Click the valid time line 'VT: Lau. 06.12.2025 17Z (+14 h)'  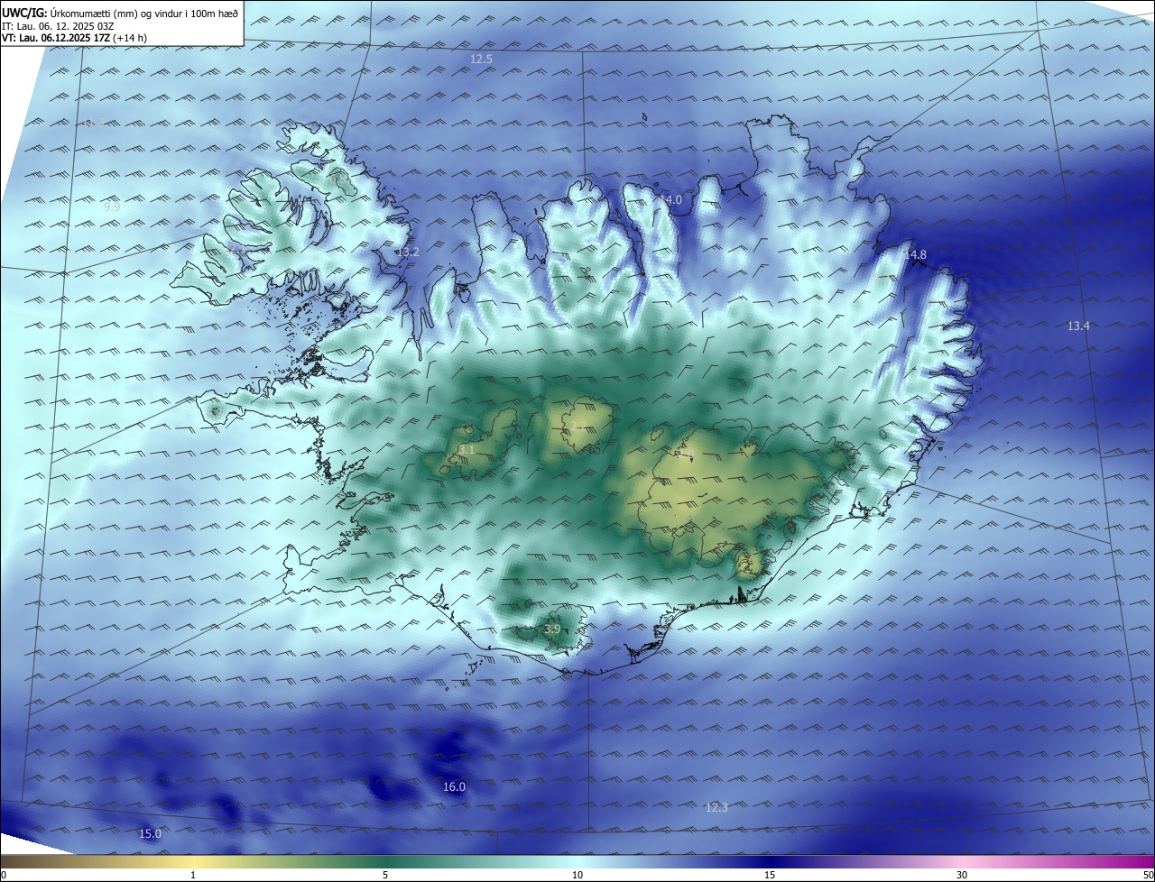pyautogui.click(x=75, y=38)
